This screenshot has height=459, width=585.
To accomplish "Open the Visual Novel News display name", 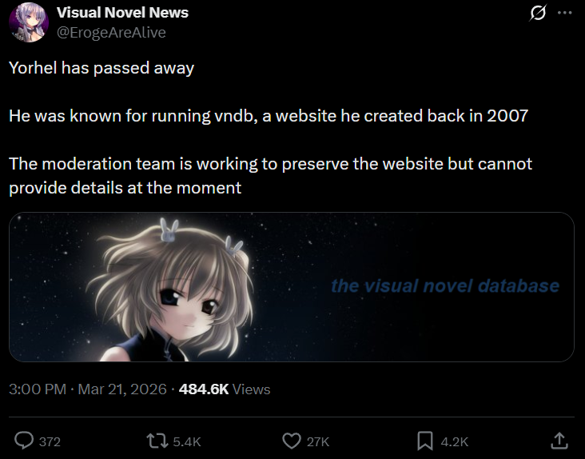I will [122, 13].
